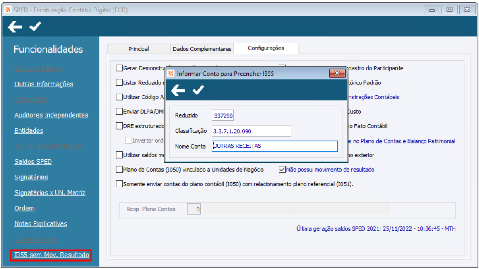Confirm with checkmark in Informar Conta dialog

pyautogui.click(x=198, y=90)
